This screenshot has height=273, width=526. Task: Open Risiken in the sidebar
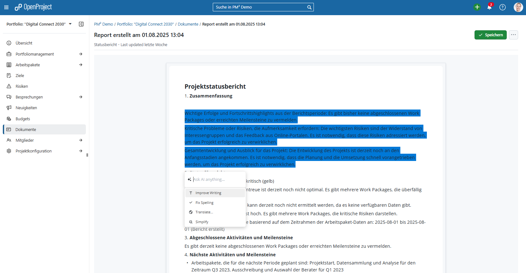point(22,86)
